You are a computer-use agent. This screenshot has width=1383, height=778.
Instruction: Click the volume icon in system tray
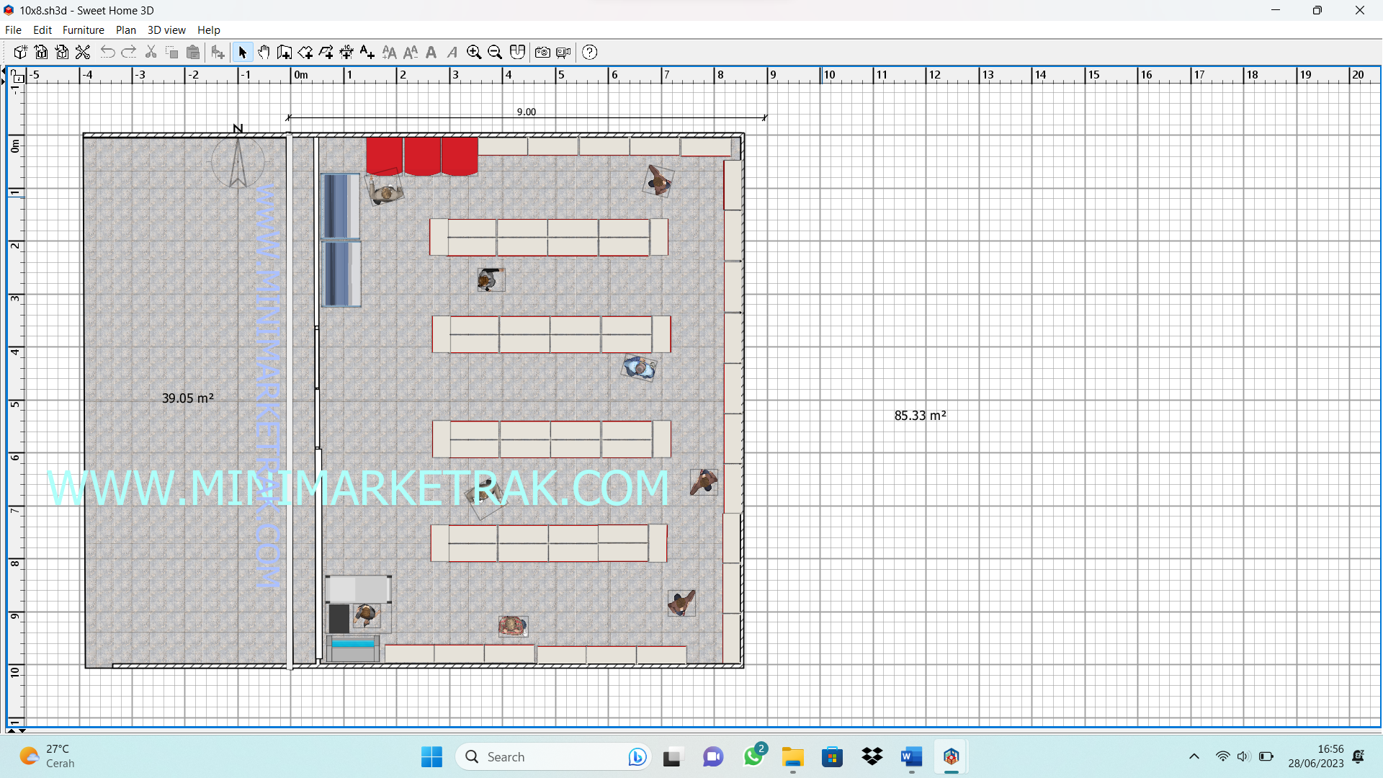click(x=1244, y=756)
